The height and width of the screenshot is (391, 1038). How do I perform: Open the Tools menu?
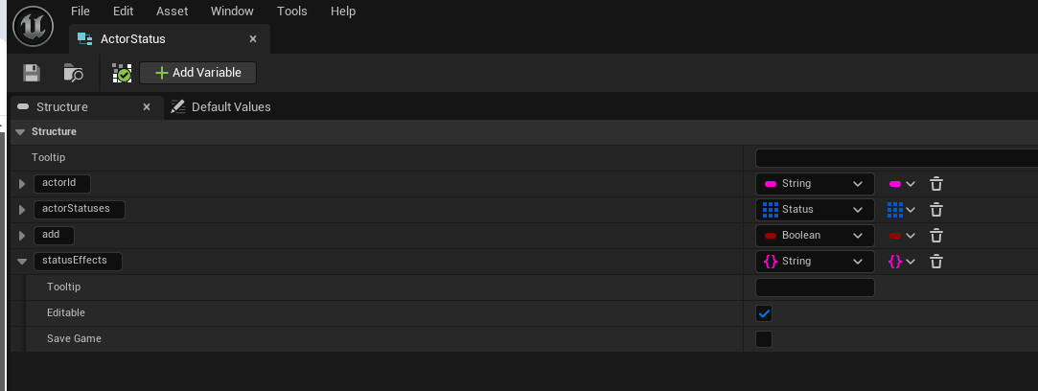pos(292,11)
